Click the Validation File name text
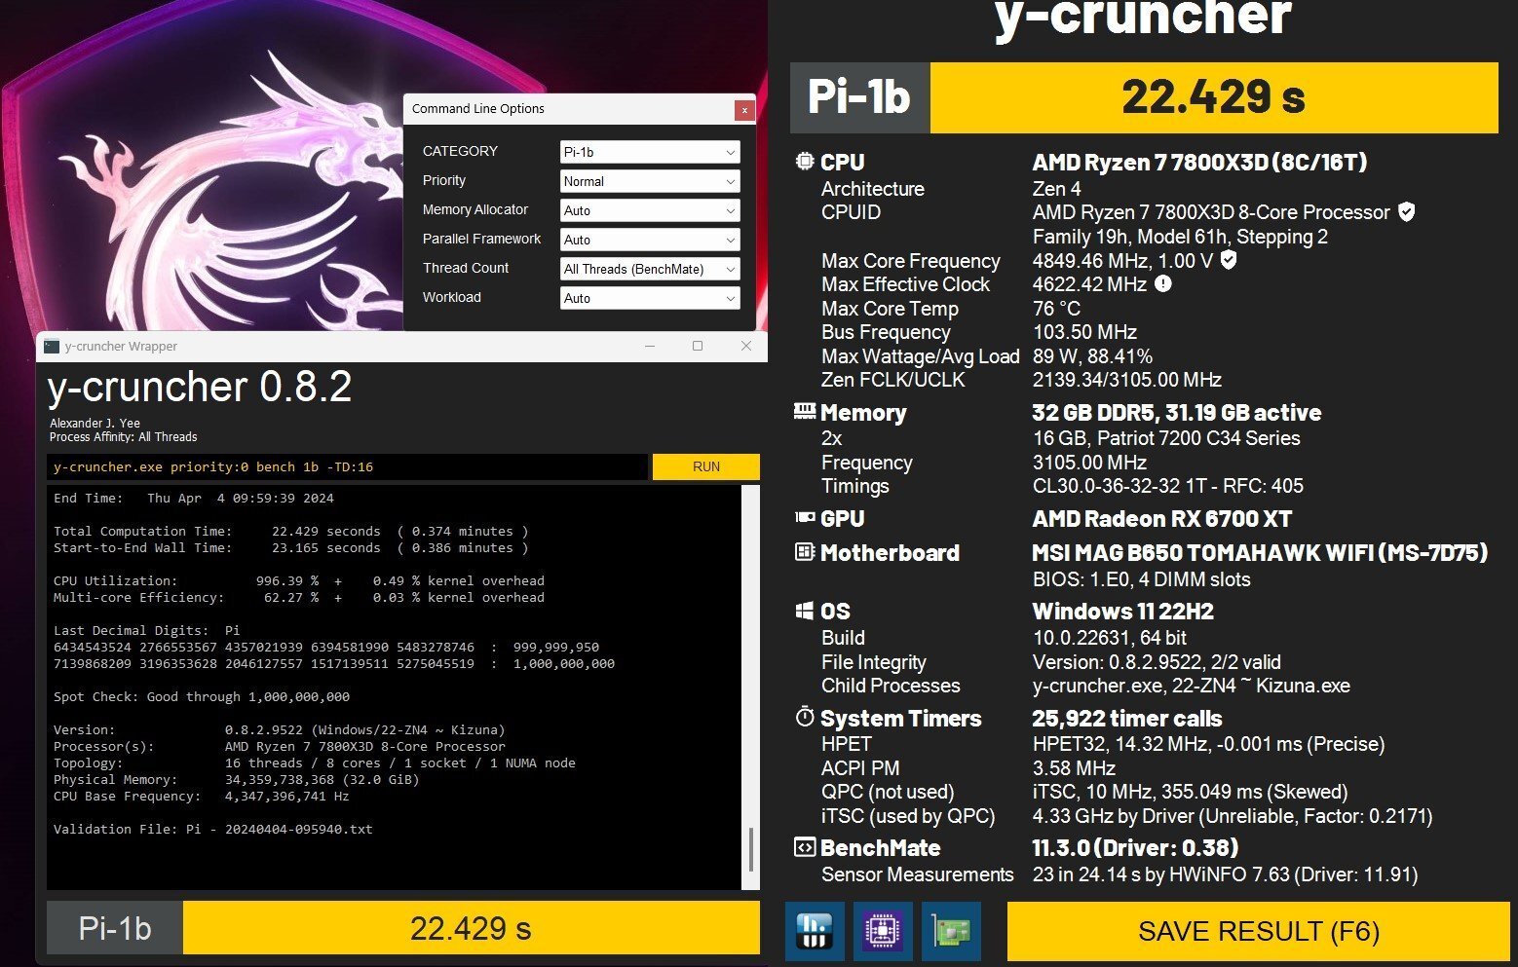The width and height of the screenshot is (1518, 967). (x=298, y=830)
